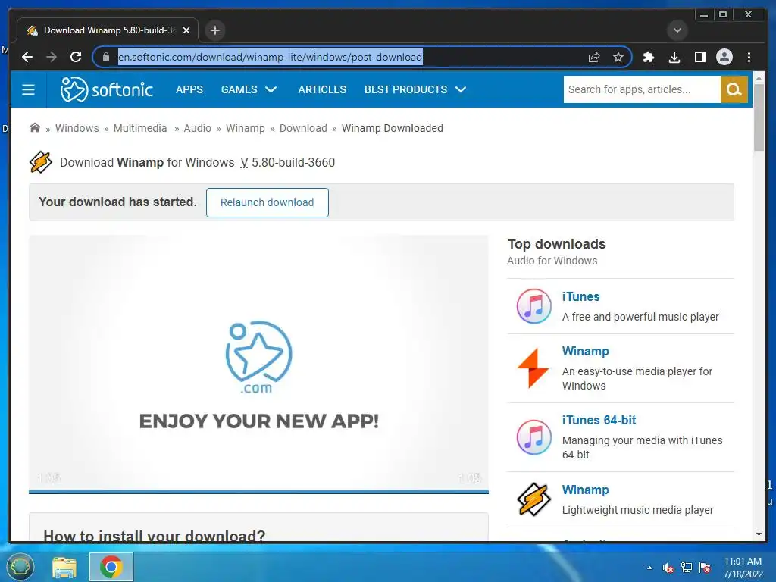This screenshot has width=776, height=582.
Task: Click the Softonic logo
Action: pos(106,89)
